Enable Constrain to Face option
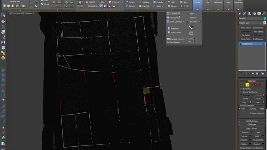The height and width of the screenshot is (150, 267). (109, 6)
